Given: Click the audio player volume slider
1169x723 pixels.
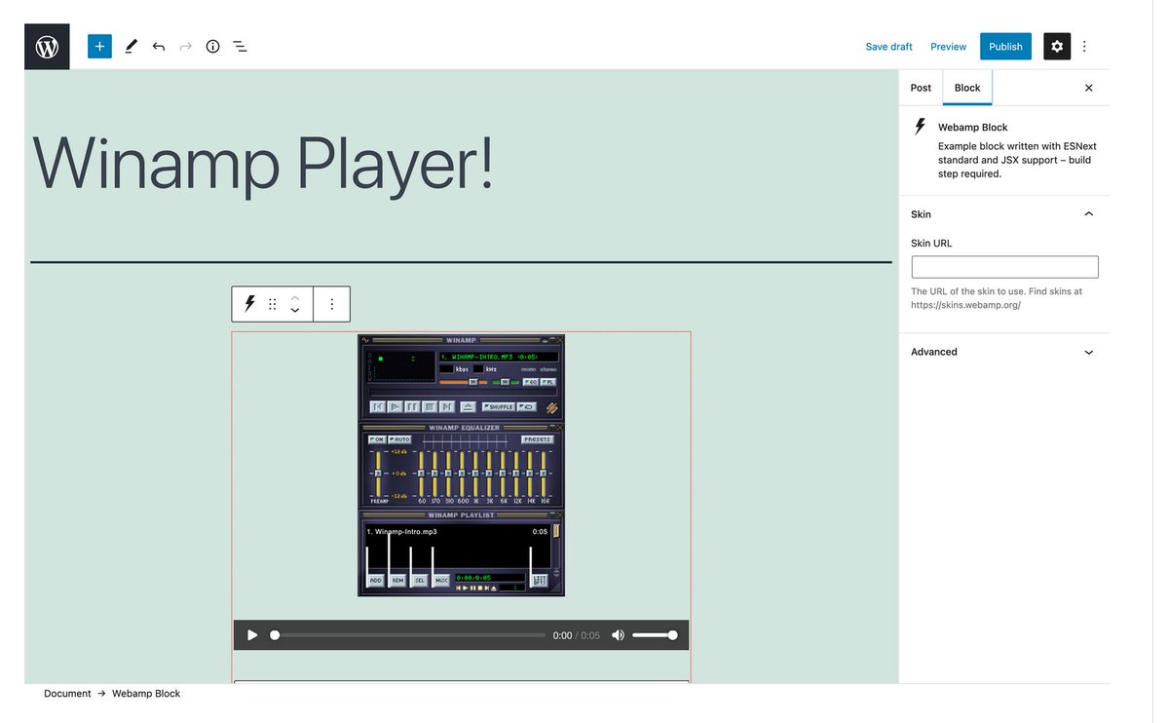Looking at the screenshot, I should tap(655, 635).
